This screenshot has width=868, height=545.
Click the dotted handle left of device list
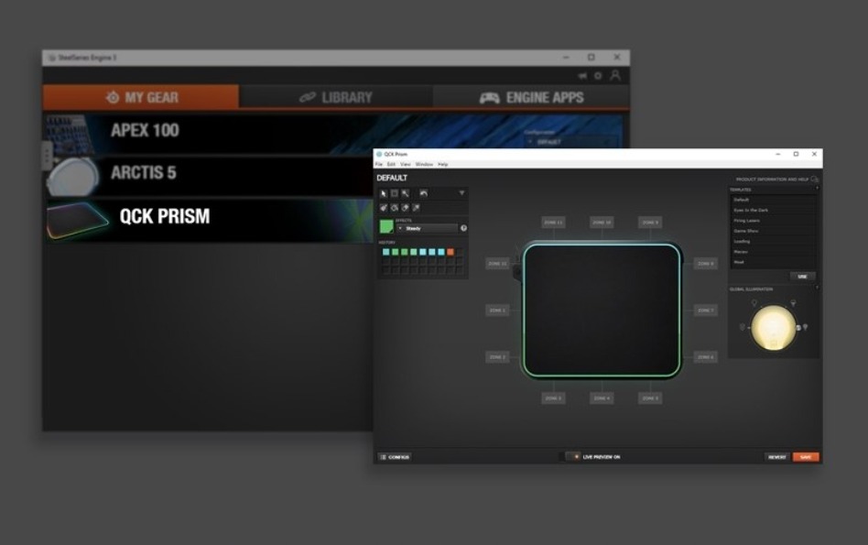coord(48,156)
